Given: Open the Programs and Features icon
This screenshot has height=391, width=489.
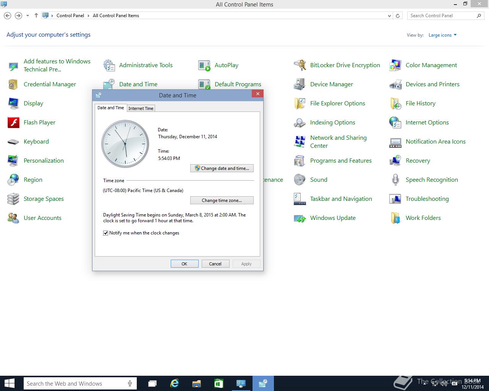Looking at the screenshot, I should tap(300, 161).
